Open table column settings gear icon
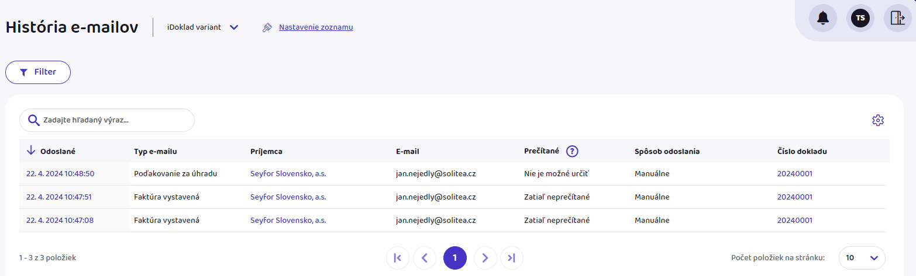The width and height of the screenshot is (916, 276). [x=877, y=120]
